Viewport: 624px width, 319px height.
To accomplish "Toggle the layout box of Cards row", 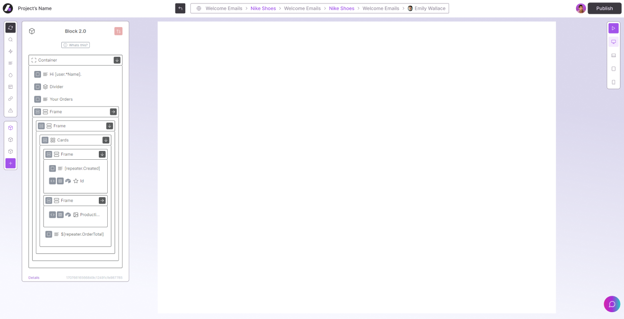I will tap(45, 140).
